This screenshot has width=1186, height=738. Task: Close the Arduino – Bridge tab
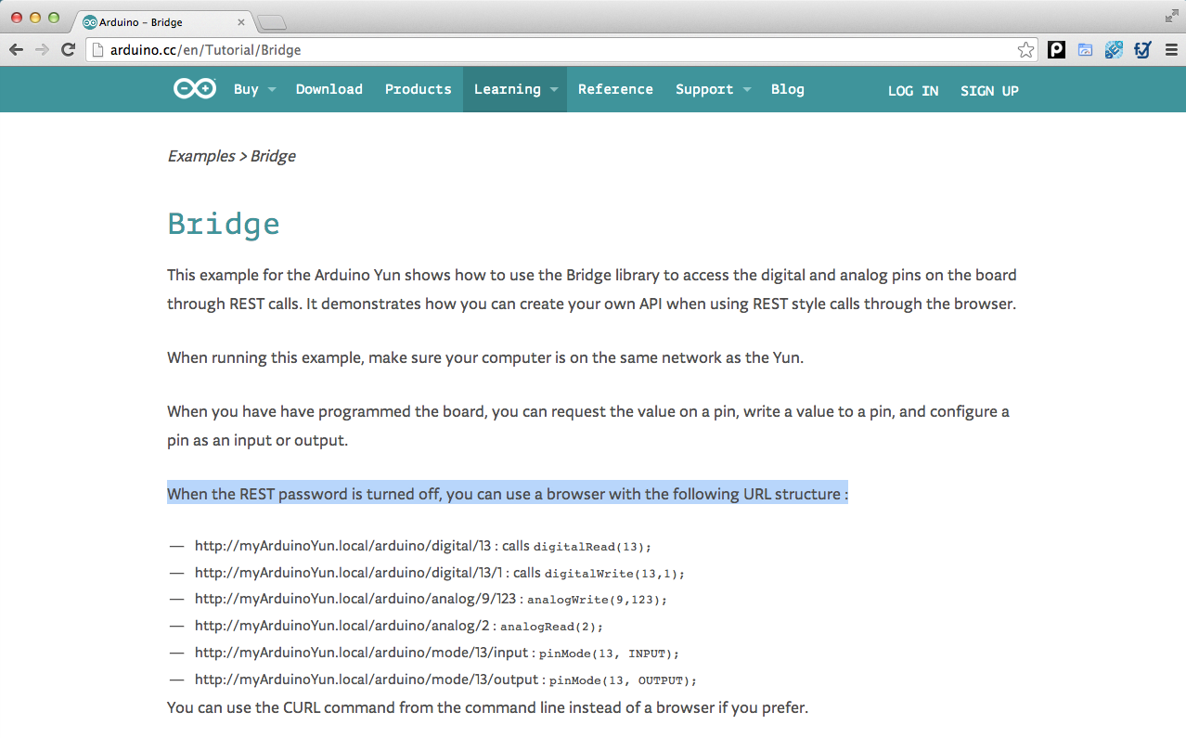(x=241, y=22)
